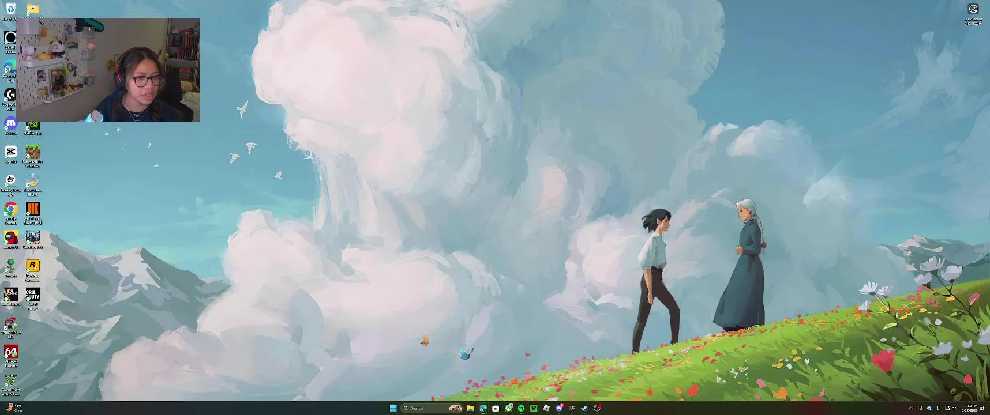
Task: Open the volume control in system tray
Action: coord(954,408)
